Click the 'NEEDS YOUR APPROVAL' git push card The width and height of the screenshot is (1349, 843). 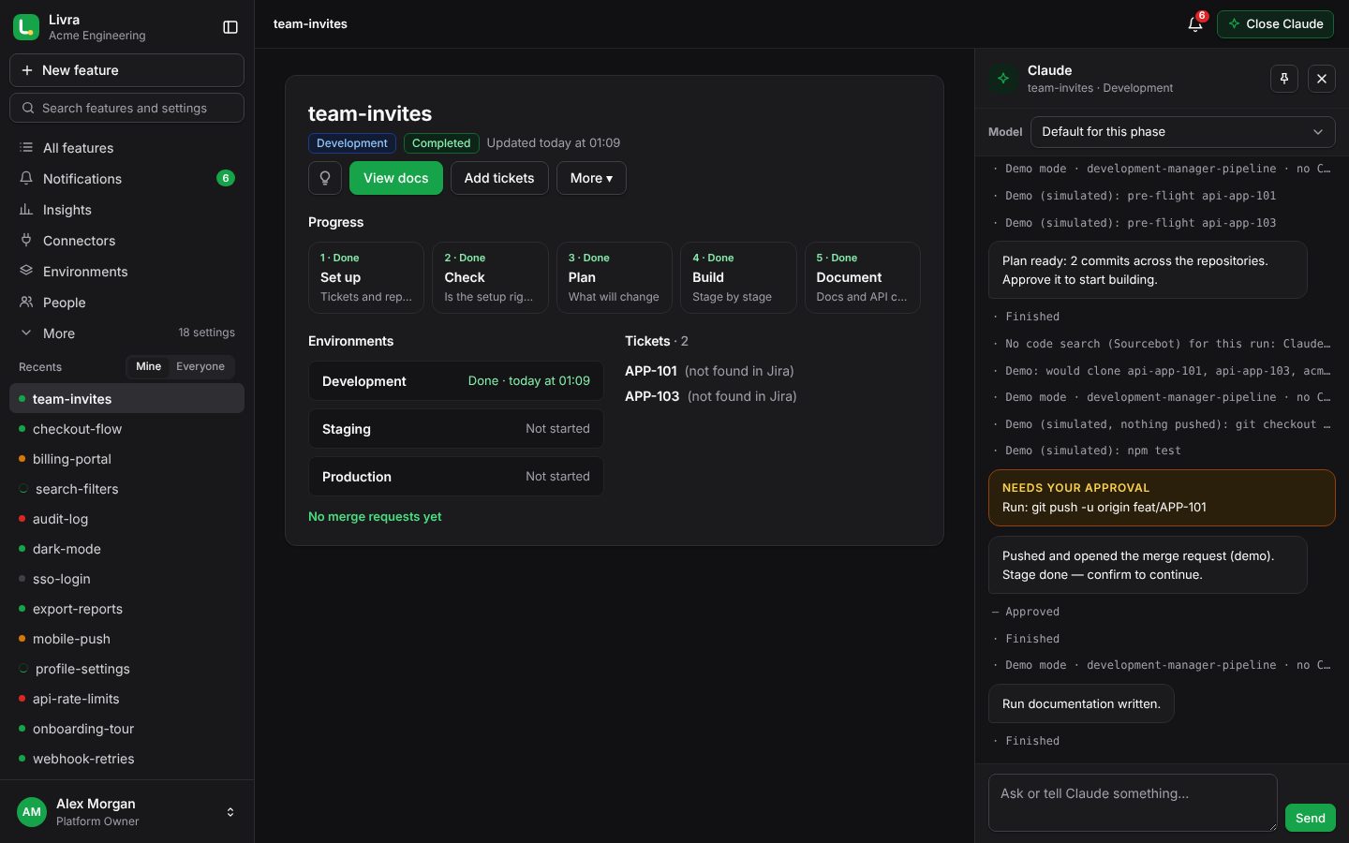point(1162,497)
